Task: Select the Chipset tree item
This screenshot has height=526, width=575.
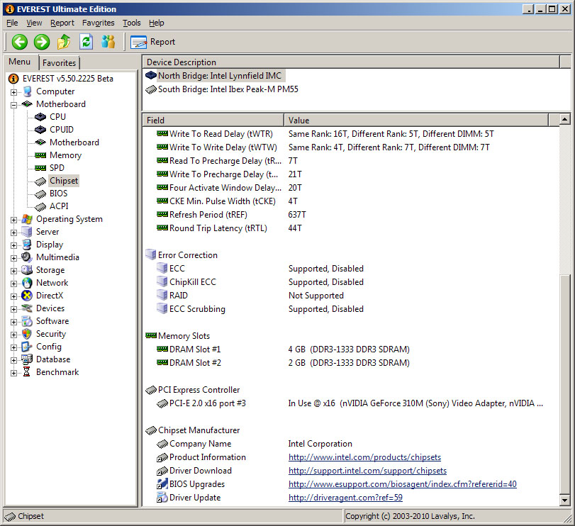Action: pyautogui.click(x=64, y=181)
